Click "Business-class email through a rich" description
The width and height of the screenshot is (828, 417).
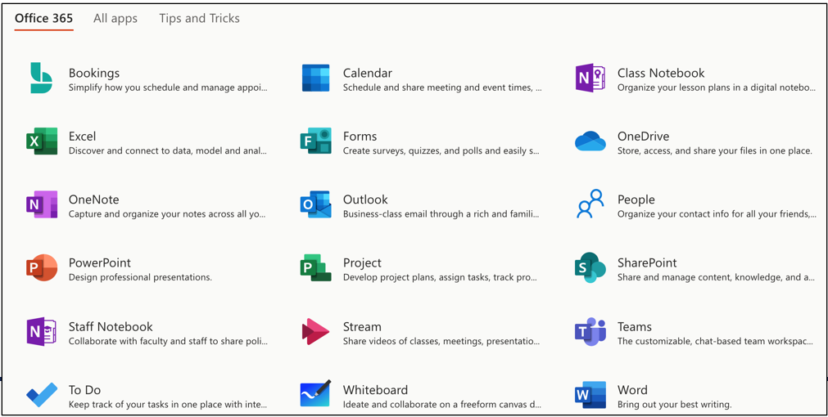coord(441,214)
